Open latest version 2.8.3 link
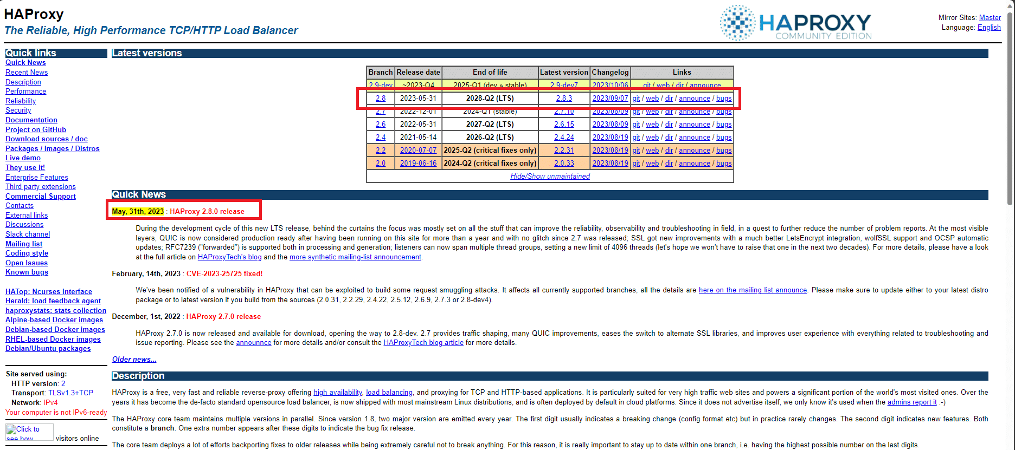 click(564, 98)
